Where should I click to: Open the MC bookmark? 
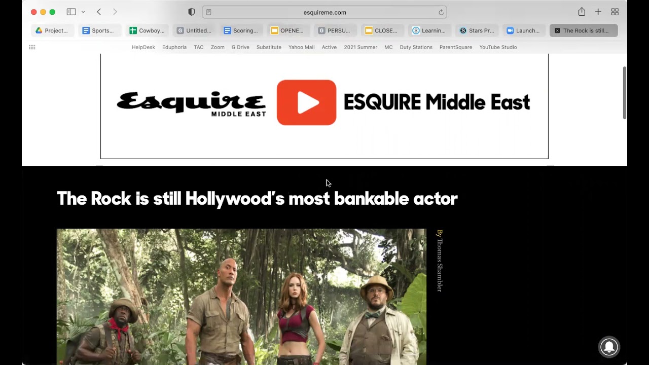coord(388,47)
